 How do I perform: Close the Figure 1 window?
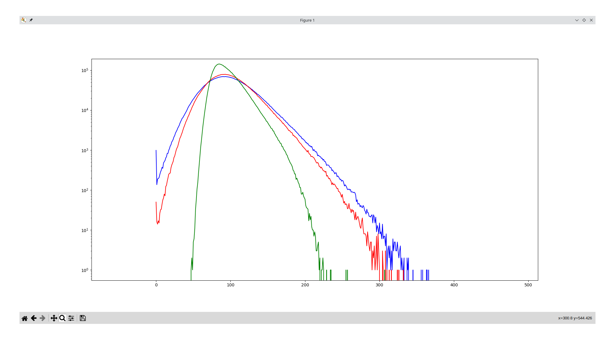pos(591,20)
